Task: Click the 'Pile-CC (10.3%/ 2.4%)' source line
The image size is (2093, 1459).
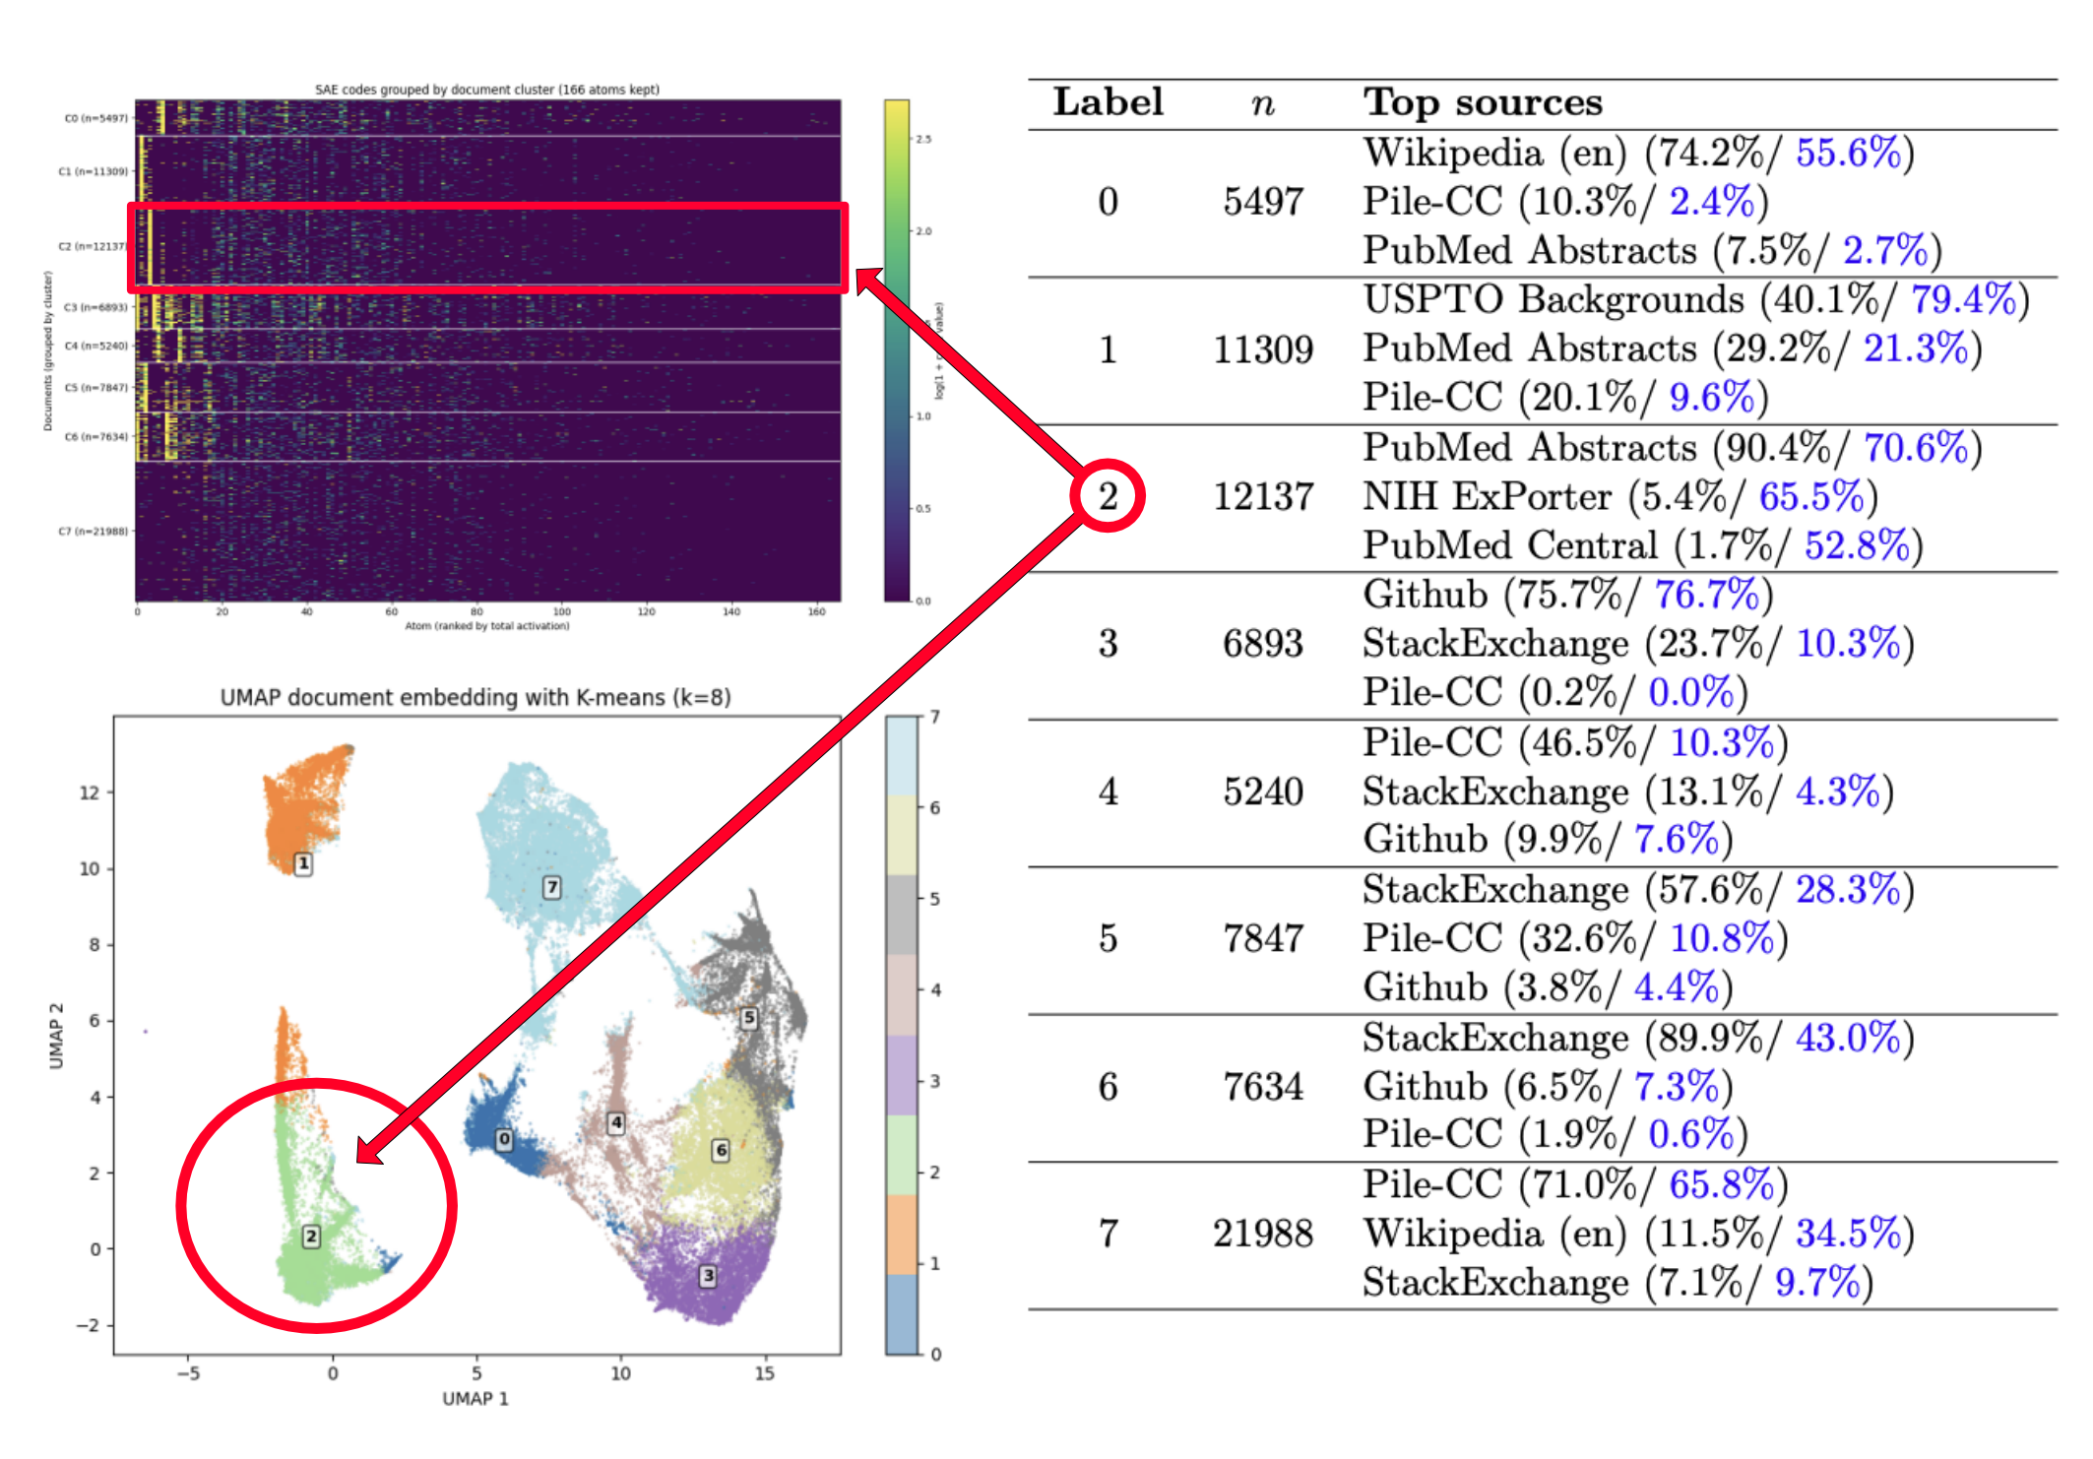Action: [1566, 202]
